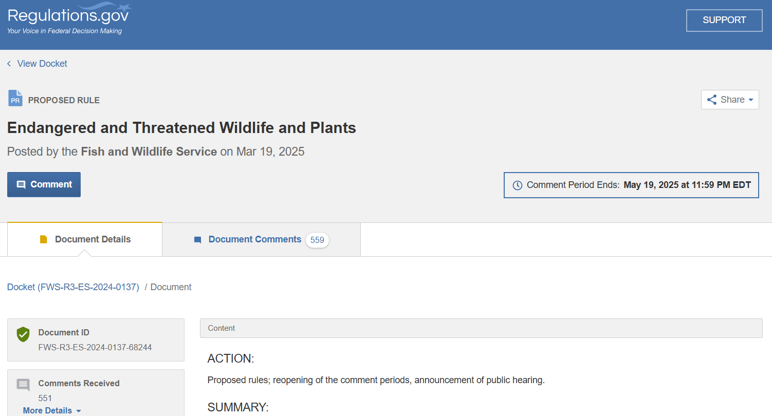Click the back chevron beside View Docket
Viewport: 772px width, 416px height.
point(9,64)
